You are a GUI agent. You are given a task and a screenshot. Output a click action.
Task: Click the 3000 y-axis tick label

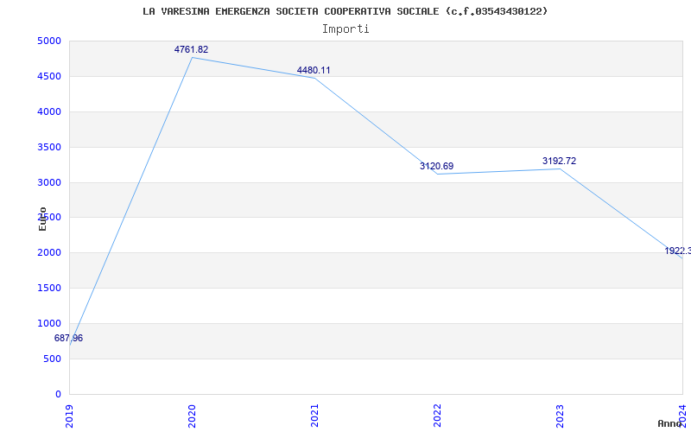[x=49, y=182]
